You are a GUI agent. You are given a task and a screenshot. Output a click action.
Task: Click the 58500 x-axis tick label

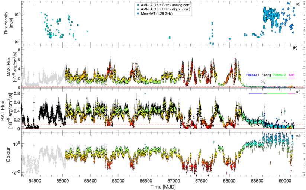pos(257,181)
